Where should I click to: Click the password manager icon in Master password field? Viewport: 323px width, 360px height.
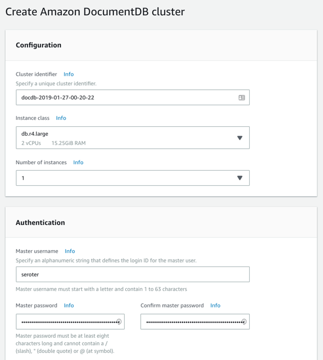pyautogui.click(x=119, y=322)
